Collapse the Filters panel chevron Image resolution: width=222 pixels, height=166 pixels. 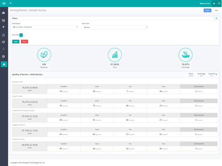coord(216,18)
